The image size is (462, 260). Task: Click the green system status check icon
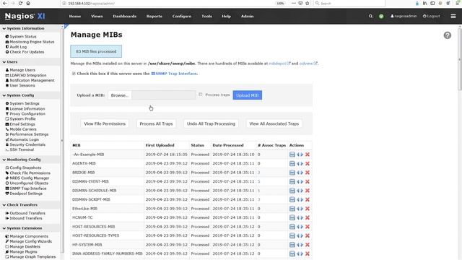[381, 16]
